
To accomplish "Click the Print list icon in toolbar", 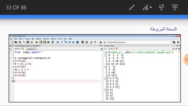I will click(28, 42).
